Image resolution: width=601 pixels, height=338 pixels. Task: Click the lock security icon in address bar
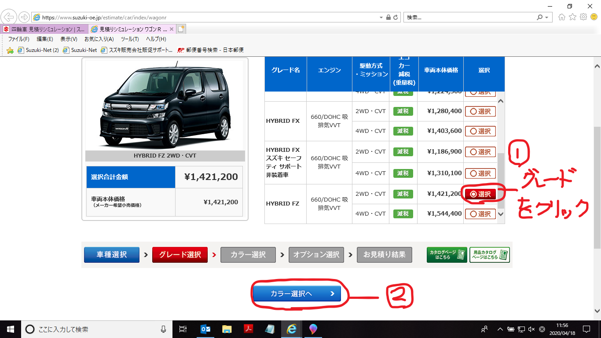pyautogui.click(x=388, y=18)
